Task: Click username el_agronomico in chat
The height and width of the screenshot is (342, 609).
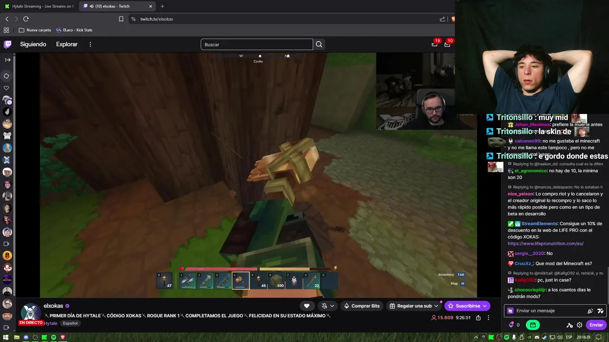Action: click(530, 171)
